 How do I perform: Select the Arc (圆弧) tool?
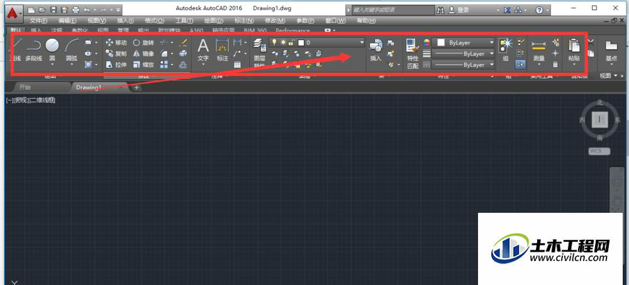[72, 50]
